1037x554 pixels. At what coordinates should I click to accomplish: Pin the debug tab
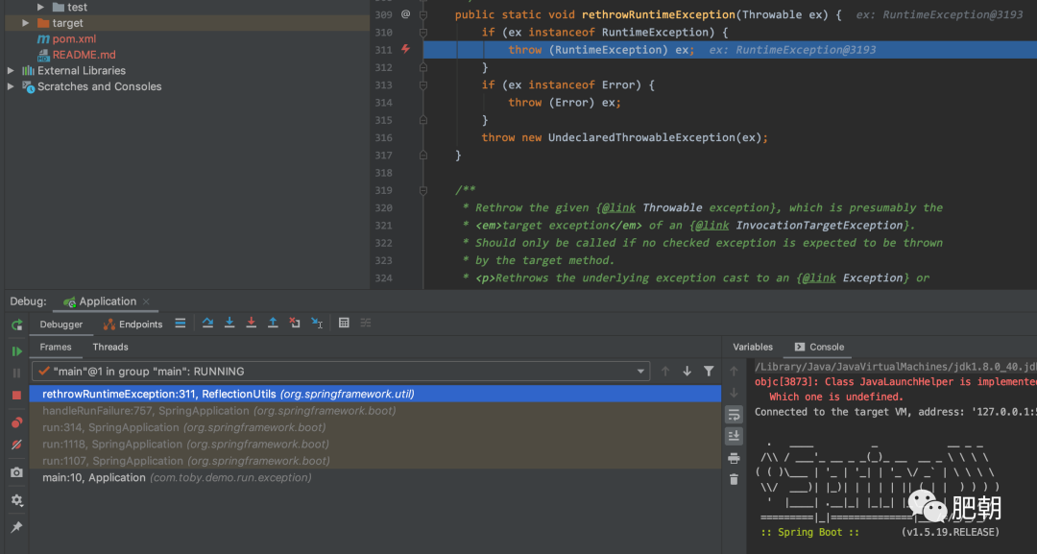tap(17, 527)
